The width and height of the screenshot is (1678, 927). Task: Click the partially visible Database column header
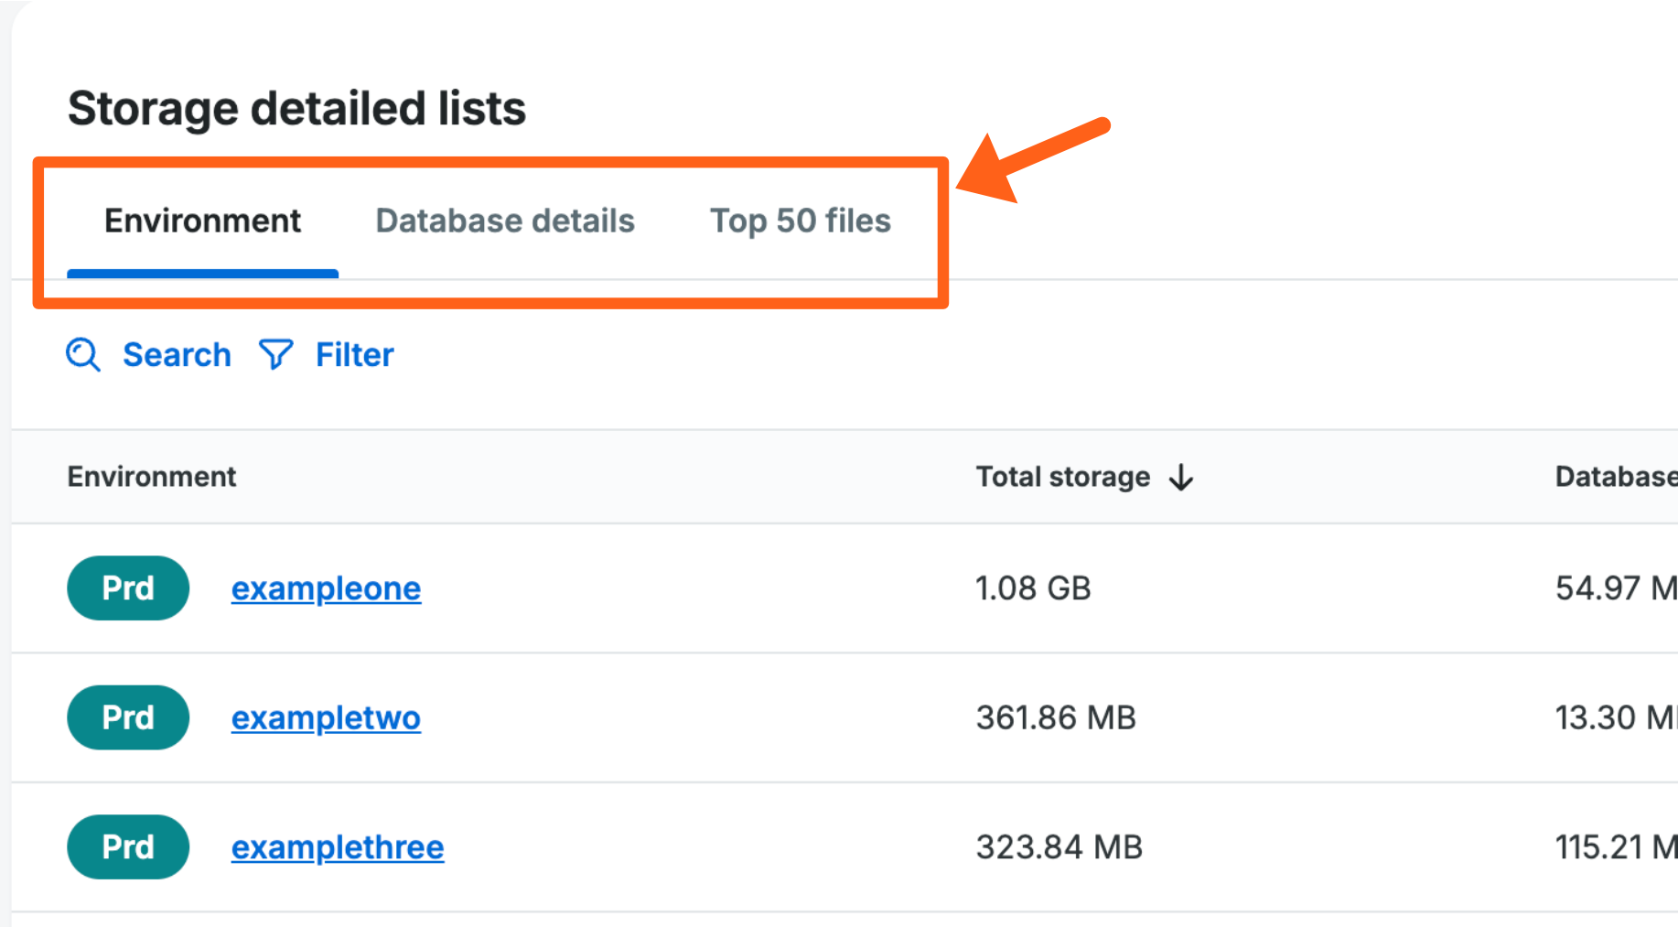point(1615,476)
